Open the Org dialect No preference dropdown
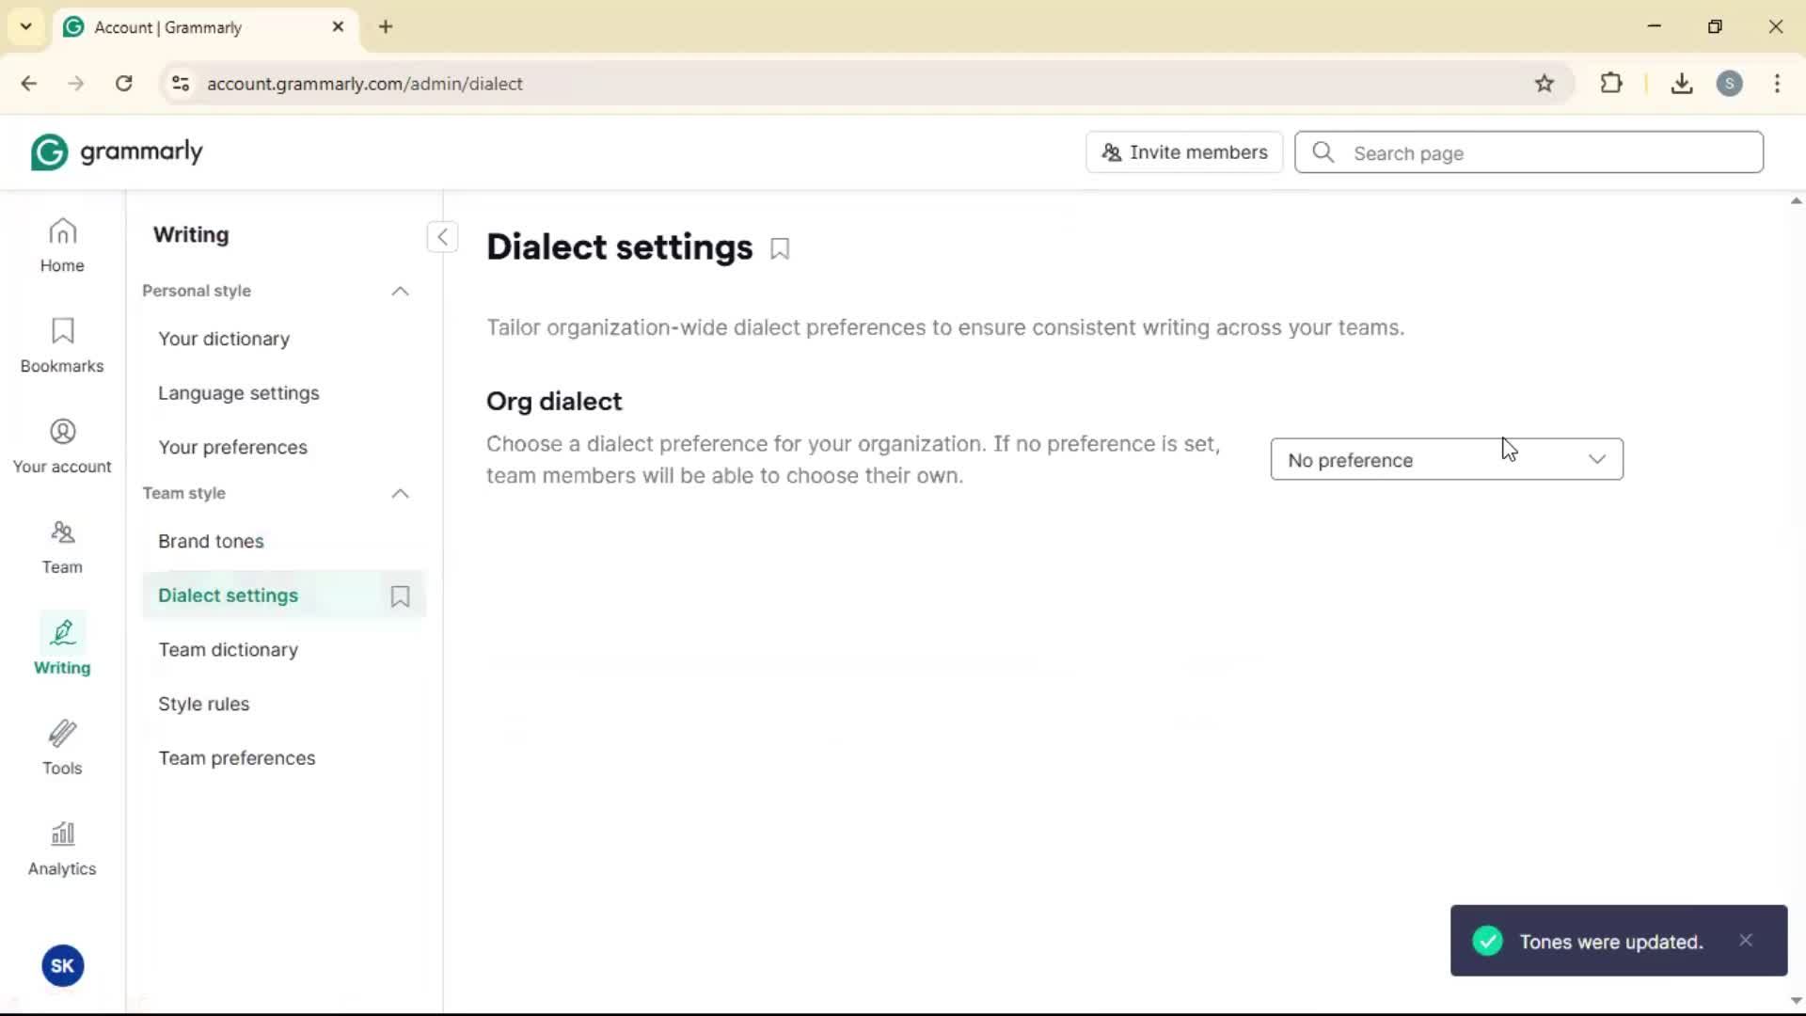This screenshot has height=1016, width=1806. 1446,460
